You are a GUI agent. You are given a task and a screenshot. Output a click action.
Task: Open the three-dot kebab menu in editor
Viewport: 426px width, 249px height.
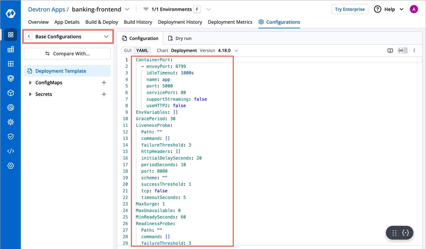[414, 51]
